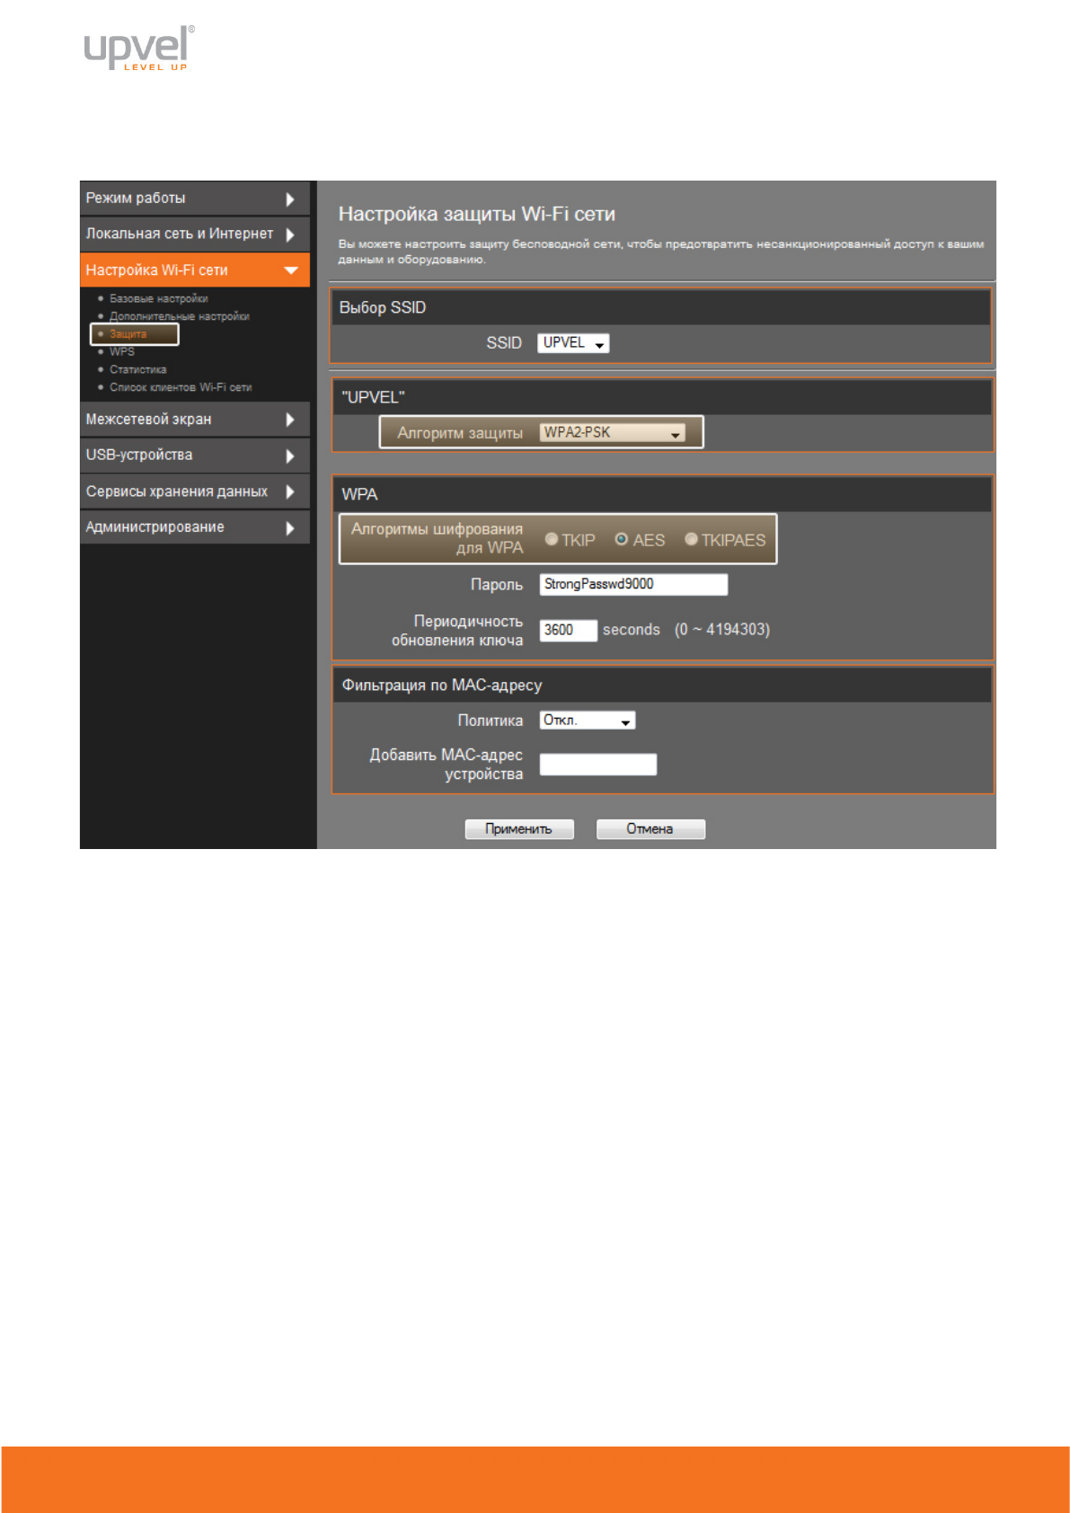Click the Пароль password field

coord(633,584)
